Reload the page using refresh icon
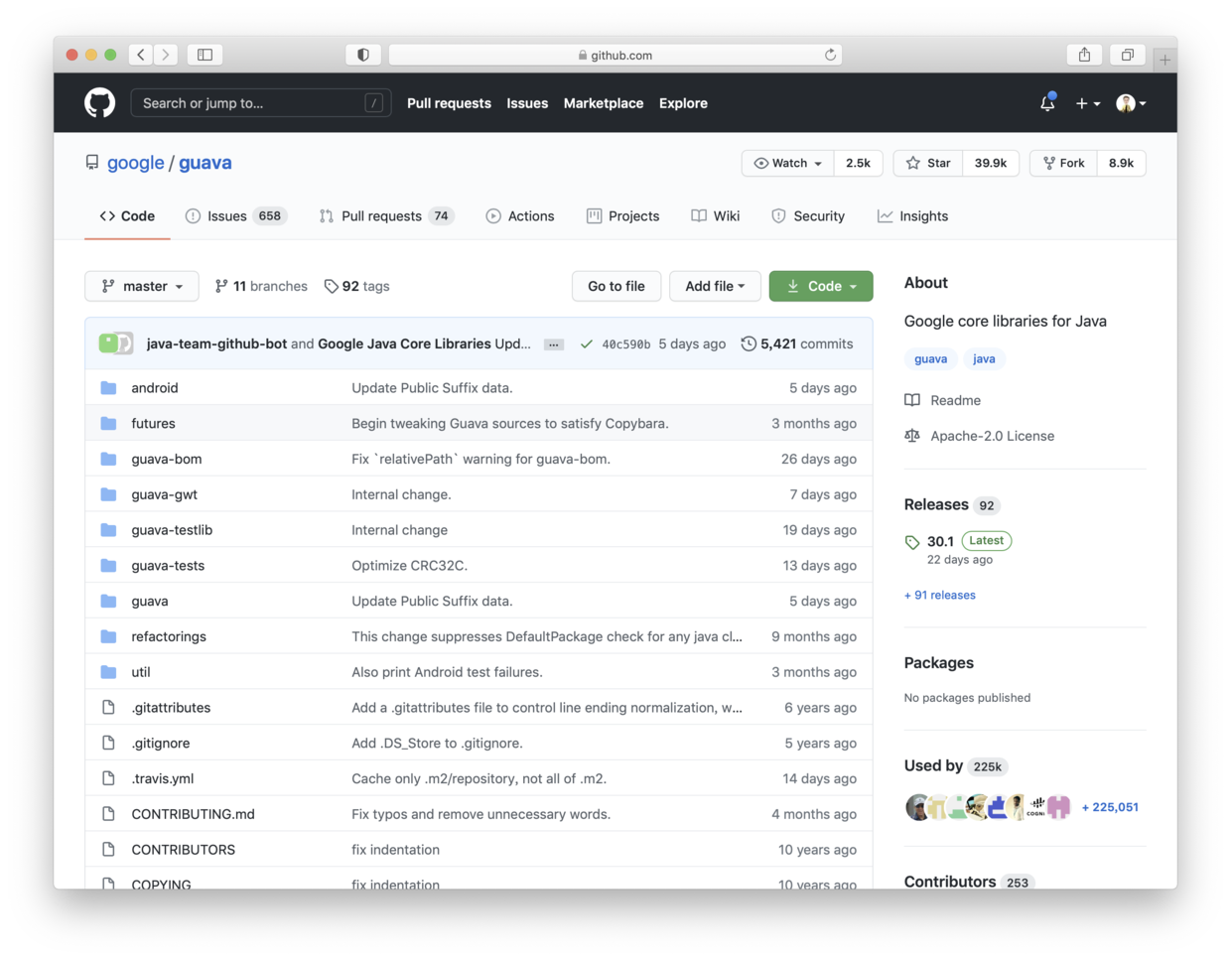1231x960 pixels. pos(830,55)
